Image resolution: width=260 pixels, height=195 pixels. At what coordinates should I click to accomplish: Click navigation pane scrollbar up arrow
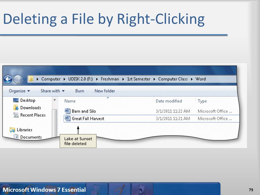click(55, 100)
